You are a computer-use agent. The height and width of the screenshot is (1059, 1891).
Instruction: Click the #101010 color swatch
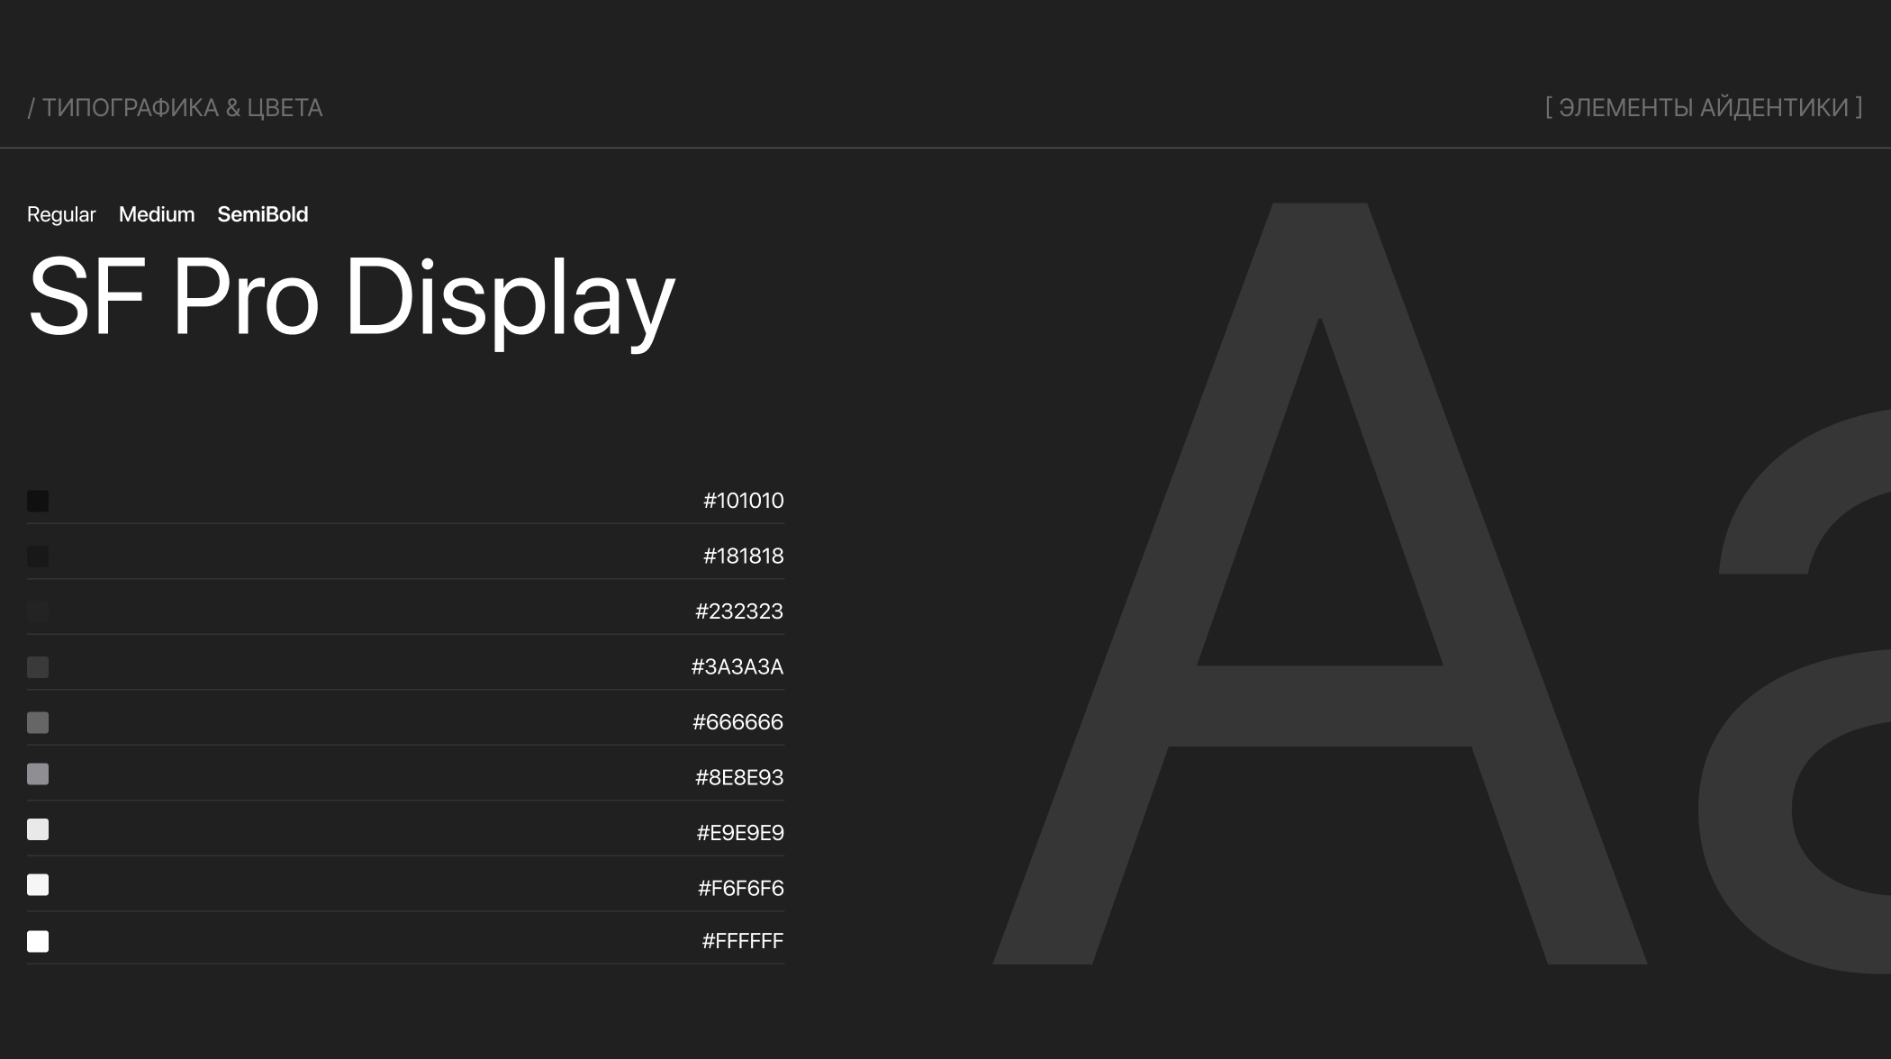tap(38, 501)
